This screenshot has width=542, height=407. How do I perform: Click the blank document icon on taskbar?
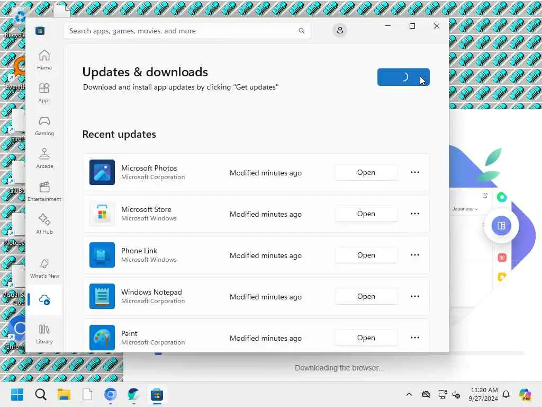(87, 394)
